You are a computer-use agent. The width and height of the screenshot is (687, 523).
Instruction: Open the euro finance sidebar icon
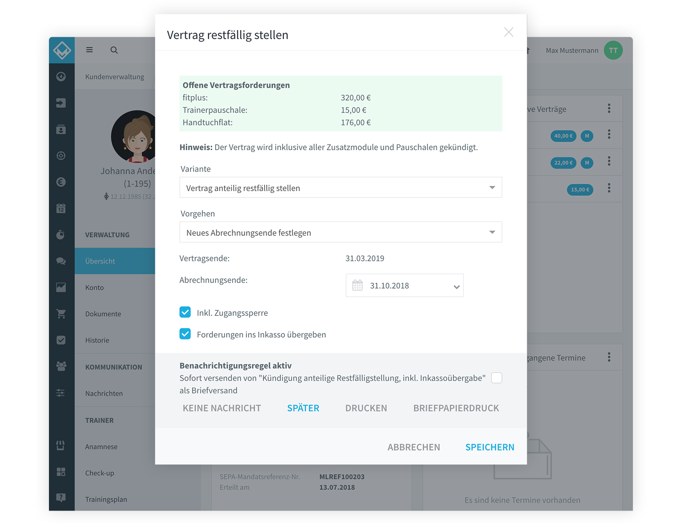pyautogui.click(x=61, y=182)
